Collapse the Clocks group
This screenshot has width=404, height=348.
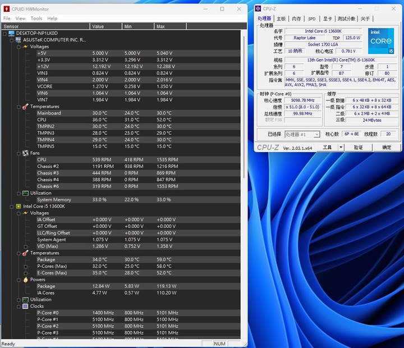pyautogui.click(x=19, y=306)
